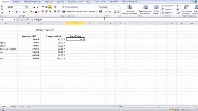This screenshot has width=198, height=111.
Task: Select Лист2 sheet tab
Action: tap(13, 107)
